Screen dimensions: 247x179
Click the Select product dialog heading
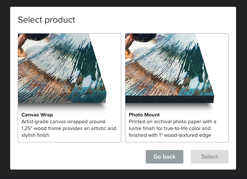point(46,20)
